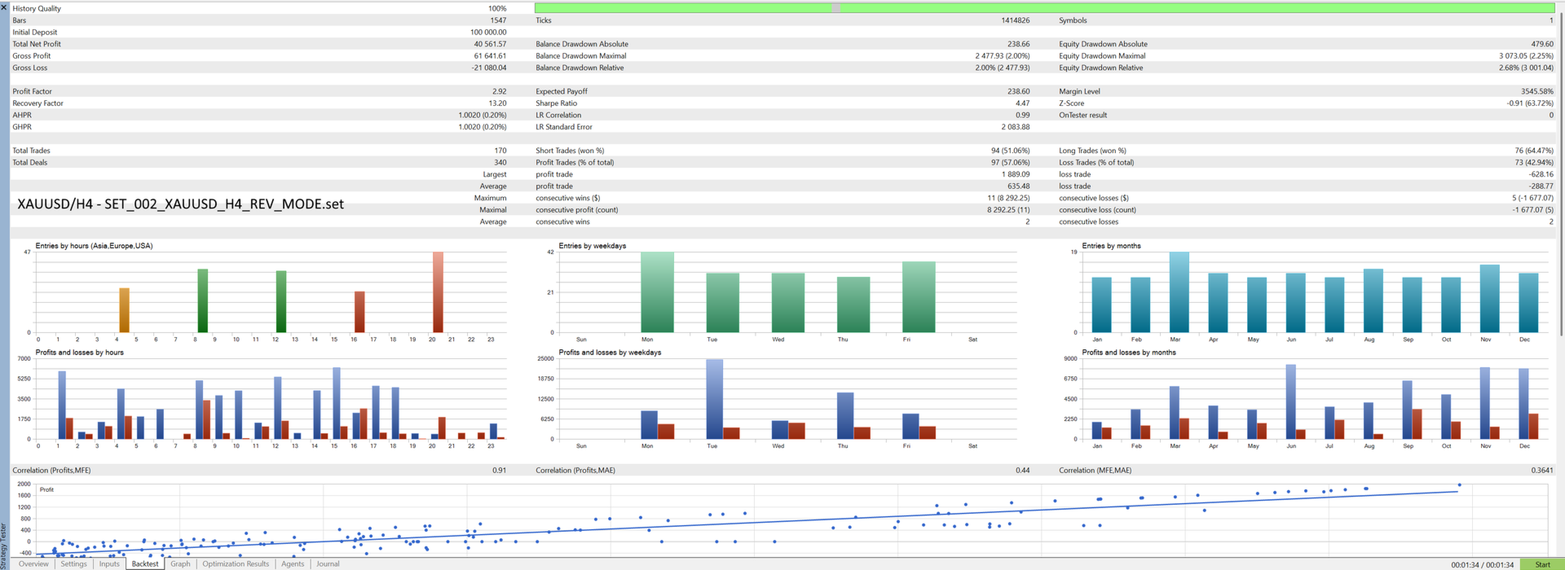Select the Total Net Profit row
The width and height of the screenshot is (1565, 570).
click(259, 44)
